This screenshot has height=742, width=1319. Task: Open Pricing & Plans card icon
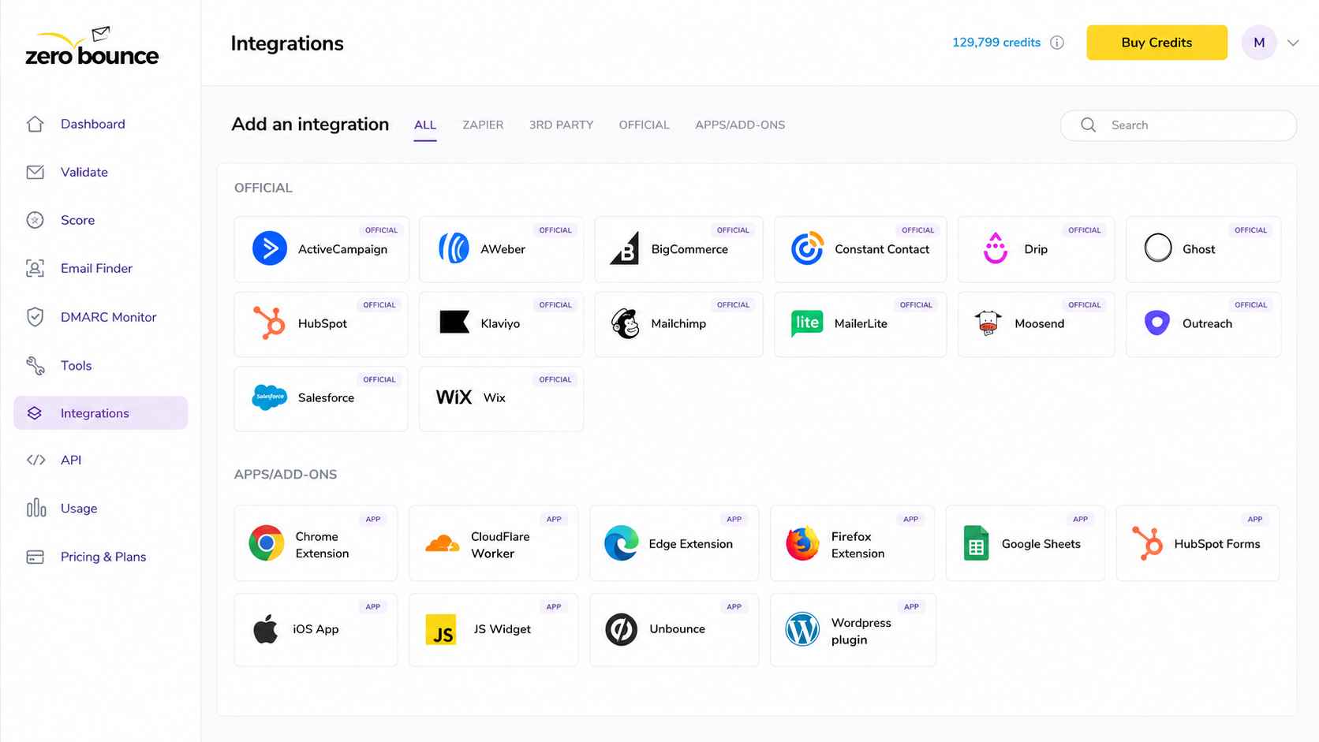(35, 557)
